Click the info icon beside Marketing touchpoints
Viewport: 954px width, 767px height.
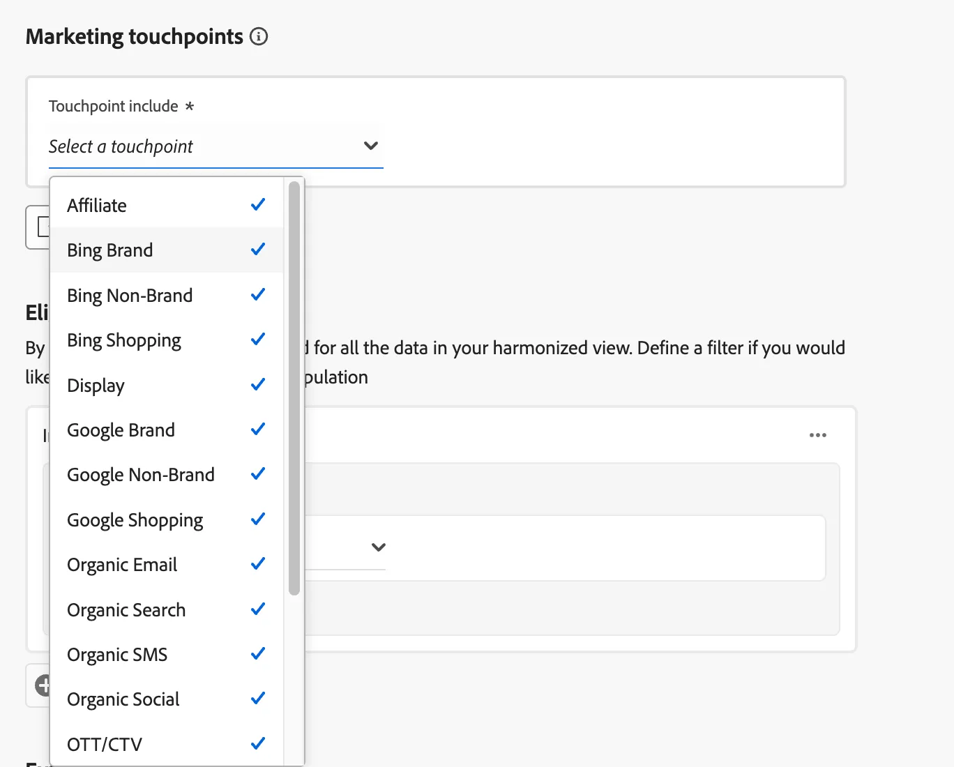(x=259, y=36)
